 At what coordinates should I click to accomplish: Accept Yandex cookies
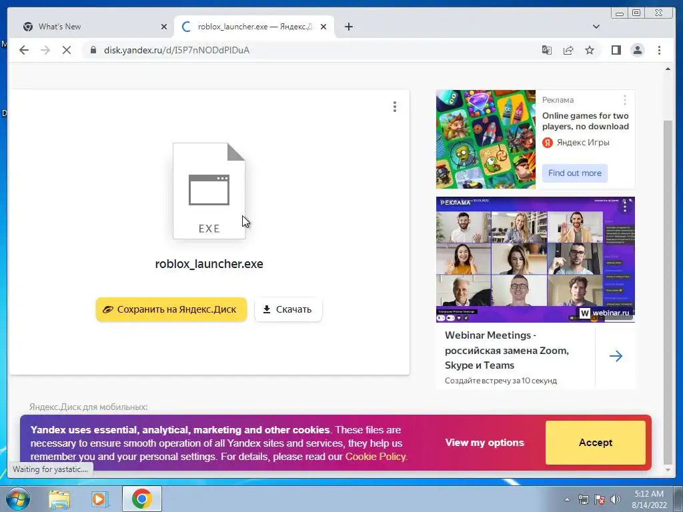(x=596, y=443)
